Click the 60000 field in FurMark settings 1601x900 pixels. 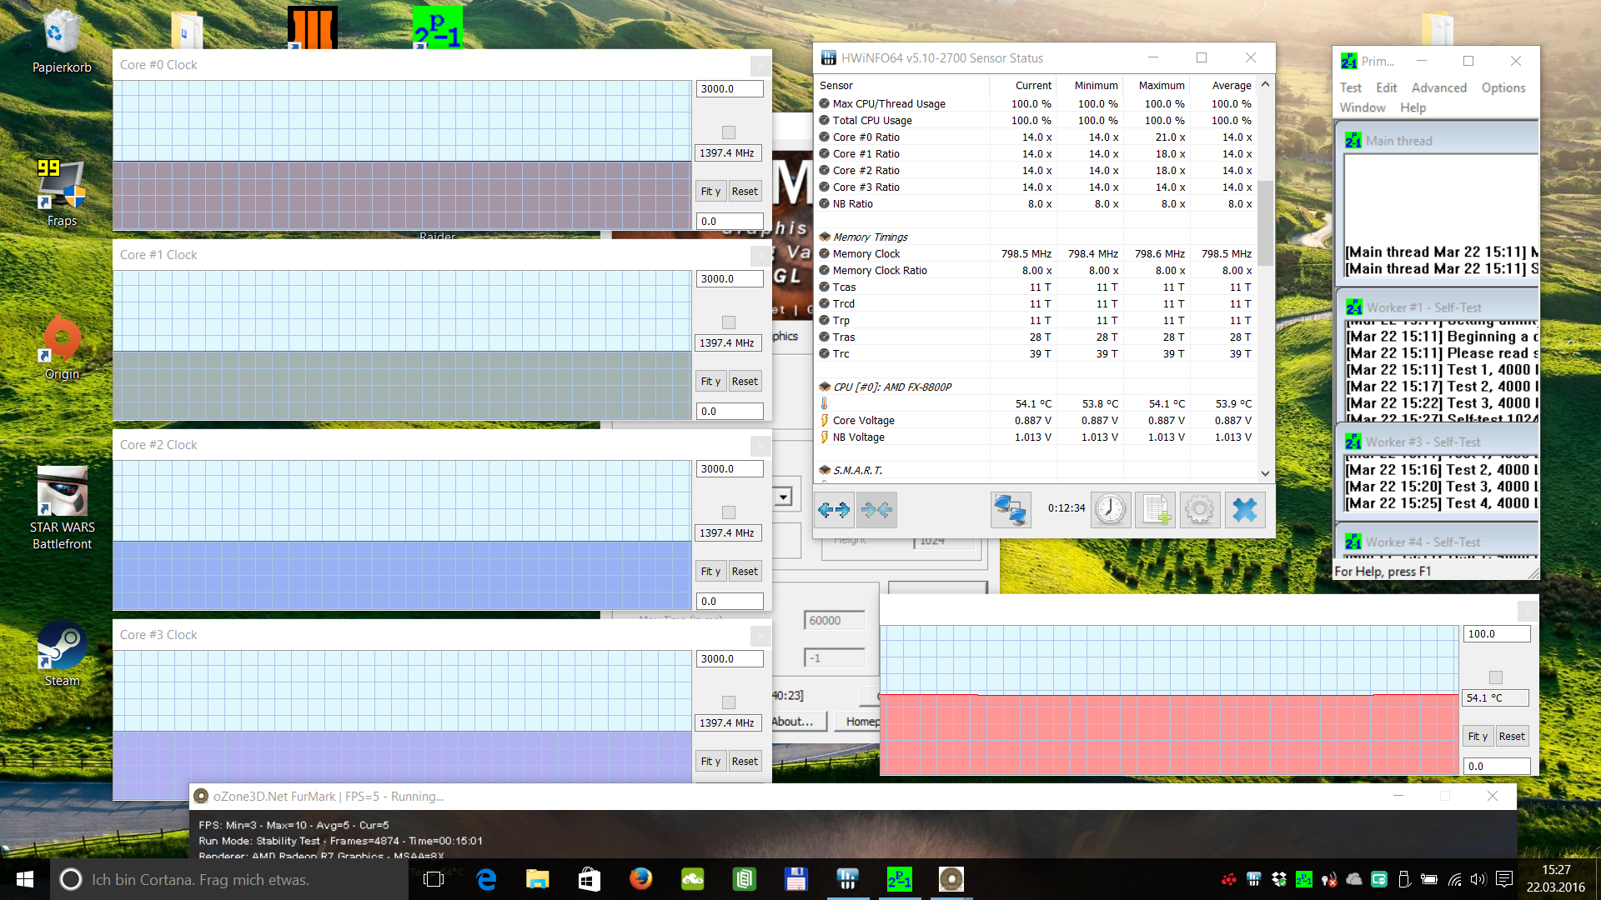click(x=835, y=621)
